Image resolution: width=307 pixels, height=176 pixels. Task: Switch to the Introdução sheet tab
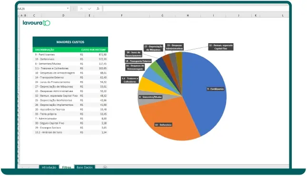coord(49,167)
